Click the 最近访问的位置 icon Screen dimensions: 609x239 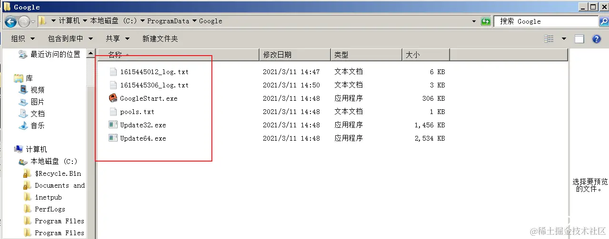click(22, 55)
